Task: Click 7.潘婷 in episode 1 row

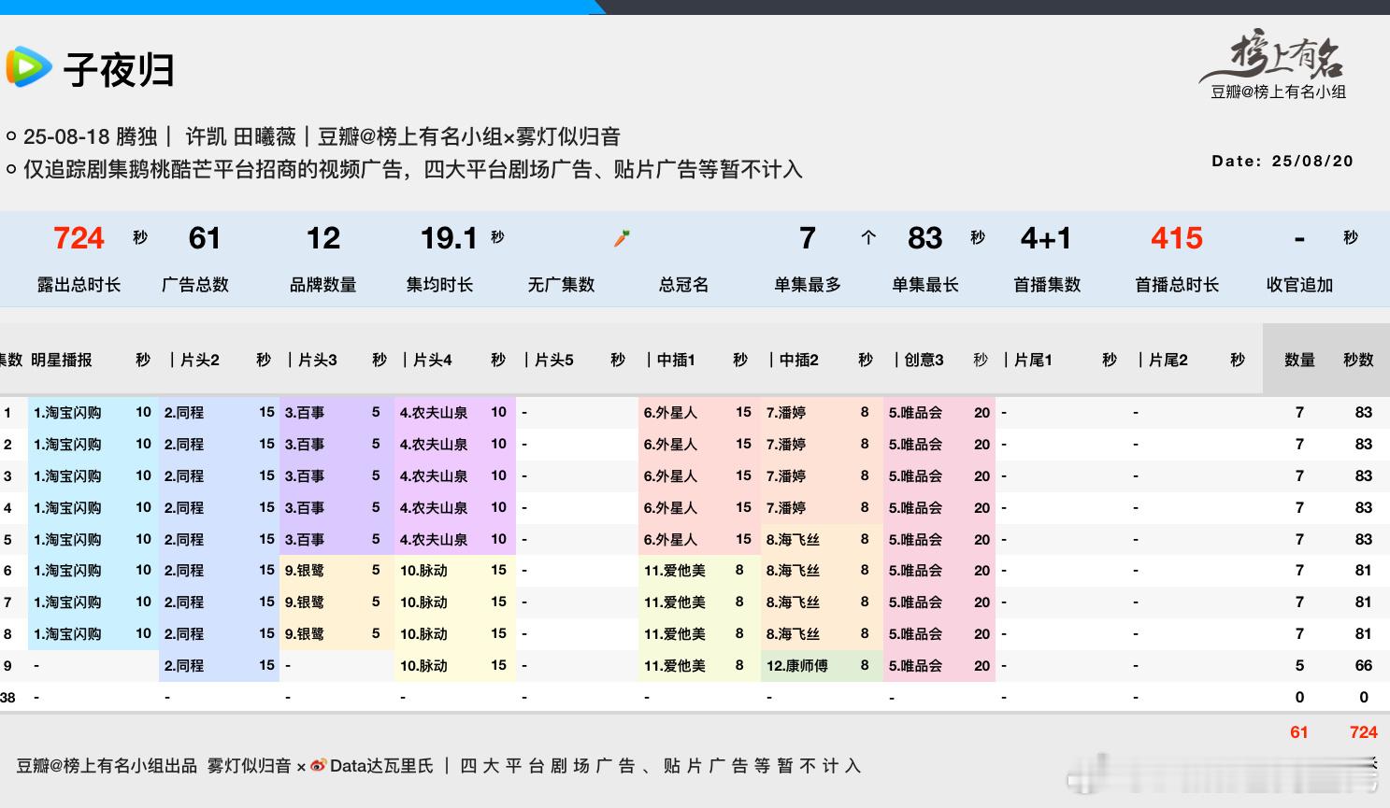Action: (x=786, y=412)
